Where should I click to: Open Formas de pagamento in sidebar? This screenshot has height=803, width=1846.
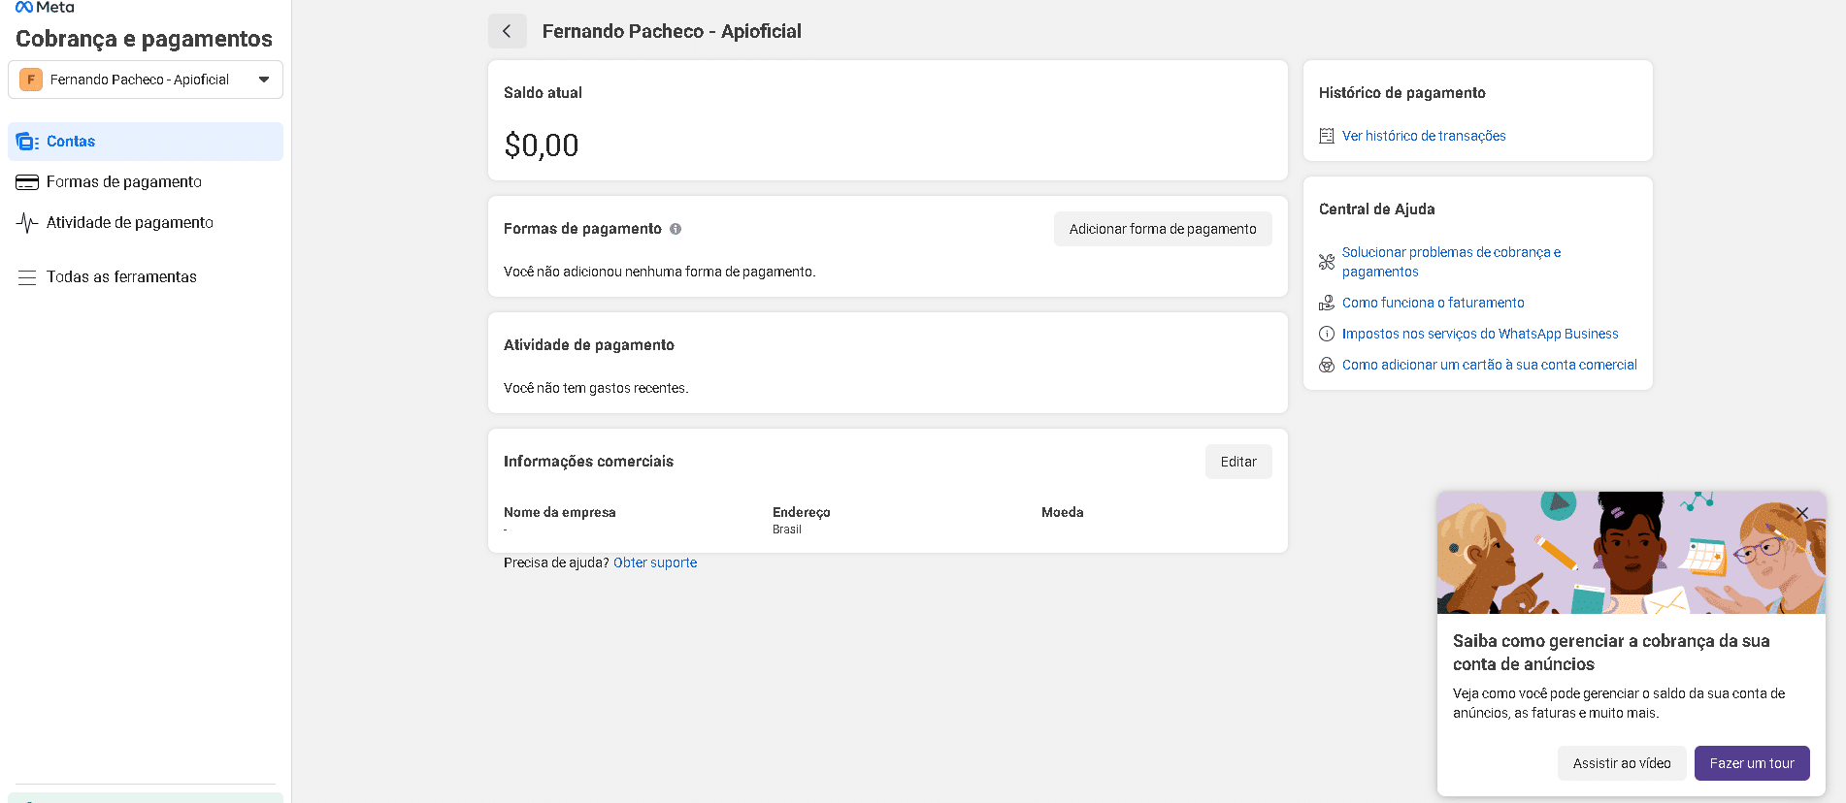click(146, 182)
